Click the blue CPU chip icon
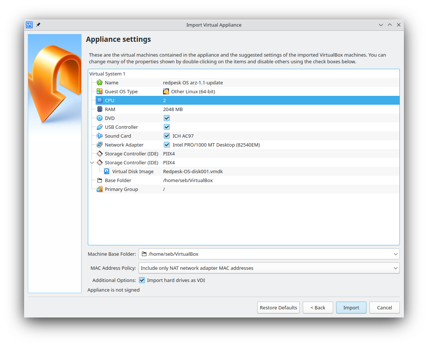 pyautogui.click(x=100, y=100)
